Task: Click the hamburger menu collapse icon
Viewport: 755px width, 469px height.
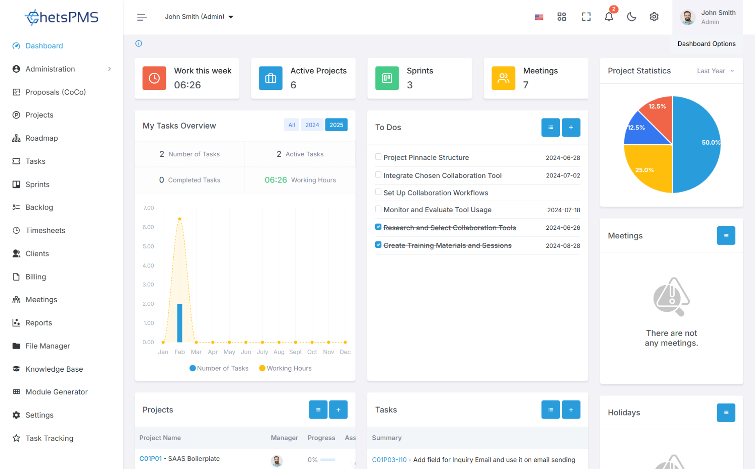Action: 142,17
